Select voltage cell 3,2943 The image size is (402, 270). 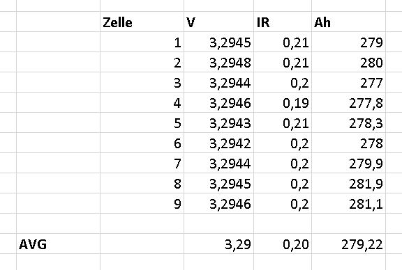click(218, 122)
